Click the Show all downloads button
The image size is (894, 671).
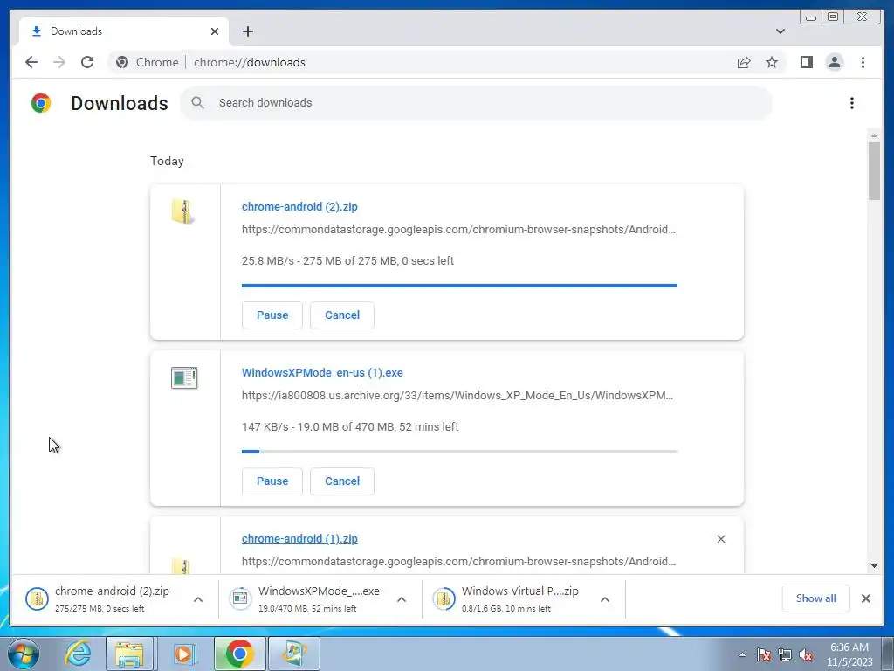(x=816, y=598)
